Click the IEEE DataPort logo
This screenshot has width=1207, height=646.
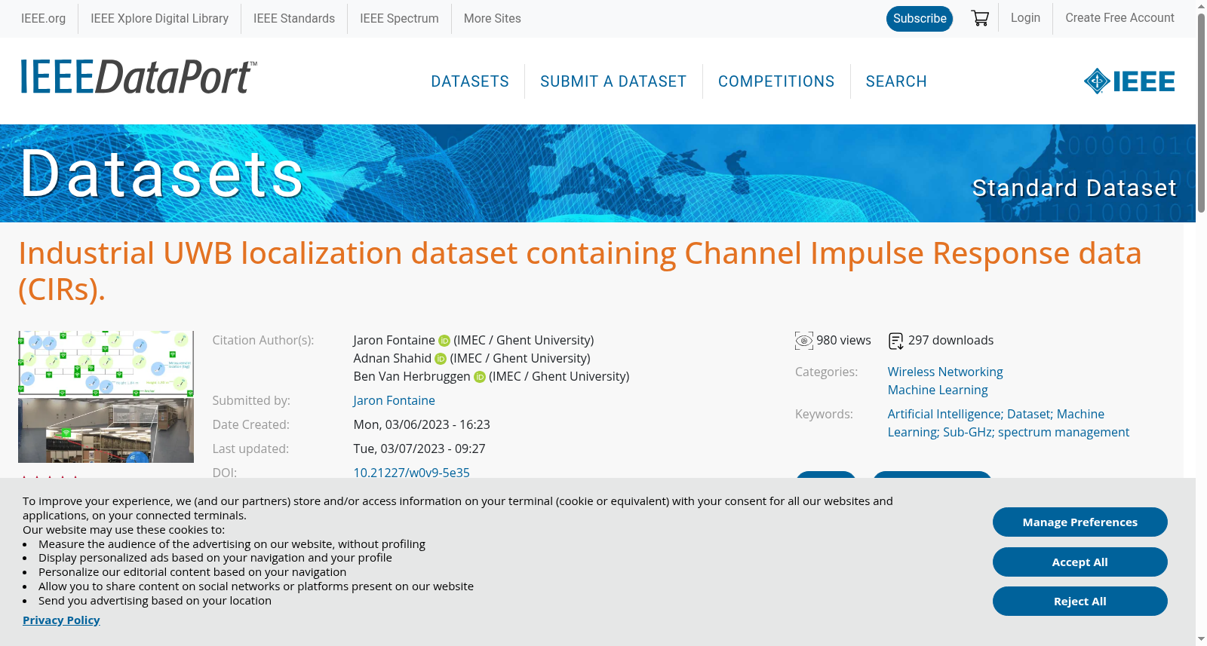(138, 77)
